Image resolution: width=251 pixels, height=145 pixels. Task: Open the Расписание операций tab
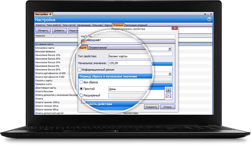[136, 25]
